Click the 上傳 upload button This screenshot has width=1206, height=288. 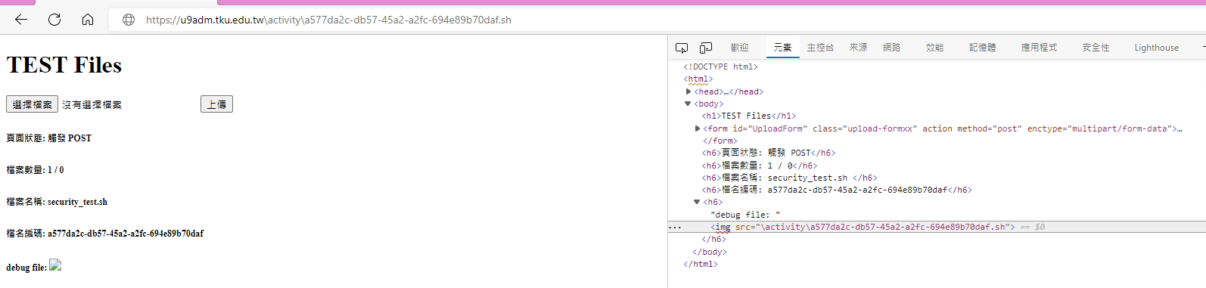pyautogui.click(x=216, y=104)
